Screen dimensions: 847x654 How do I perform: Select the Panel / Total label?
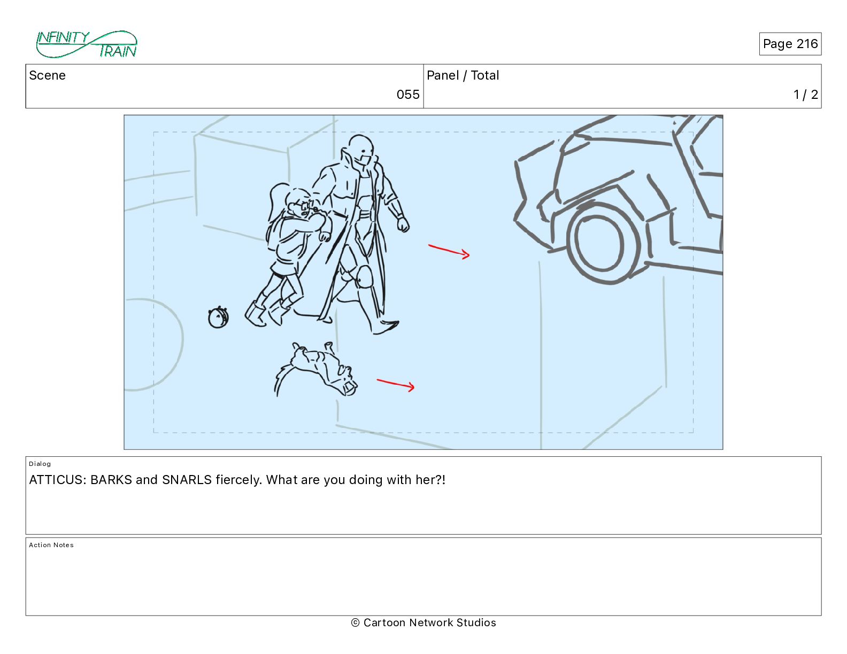pyautogui.click(x=463, y=75)
